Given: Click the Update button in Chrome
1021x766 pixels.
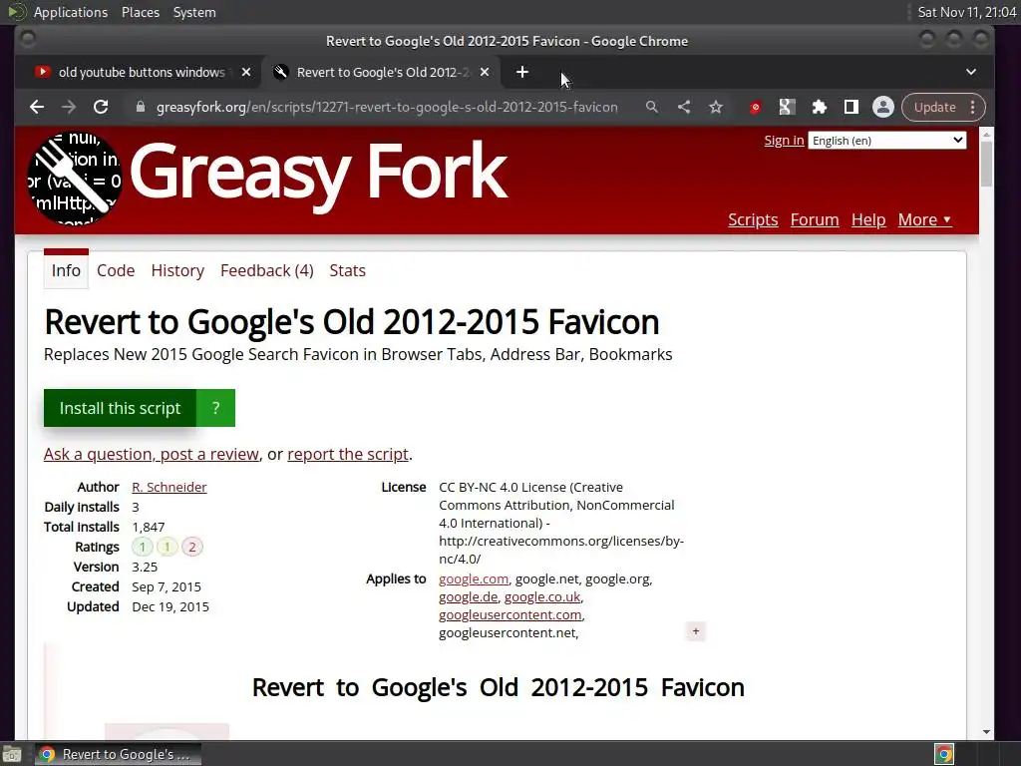Looking at the screenshot, I should (x=934, y=107).
